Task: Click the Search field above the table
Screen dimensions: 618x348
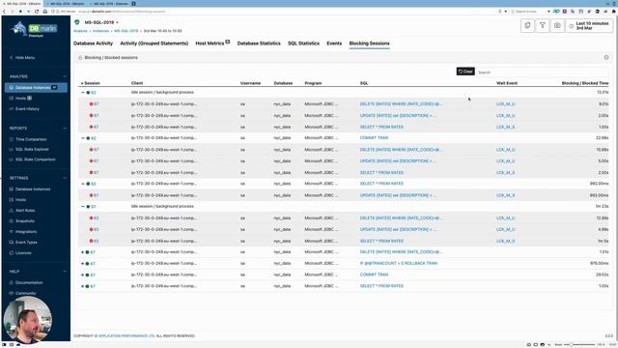Action: (x=543, y=72)
